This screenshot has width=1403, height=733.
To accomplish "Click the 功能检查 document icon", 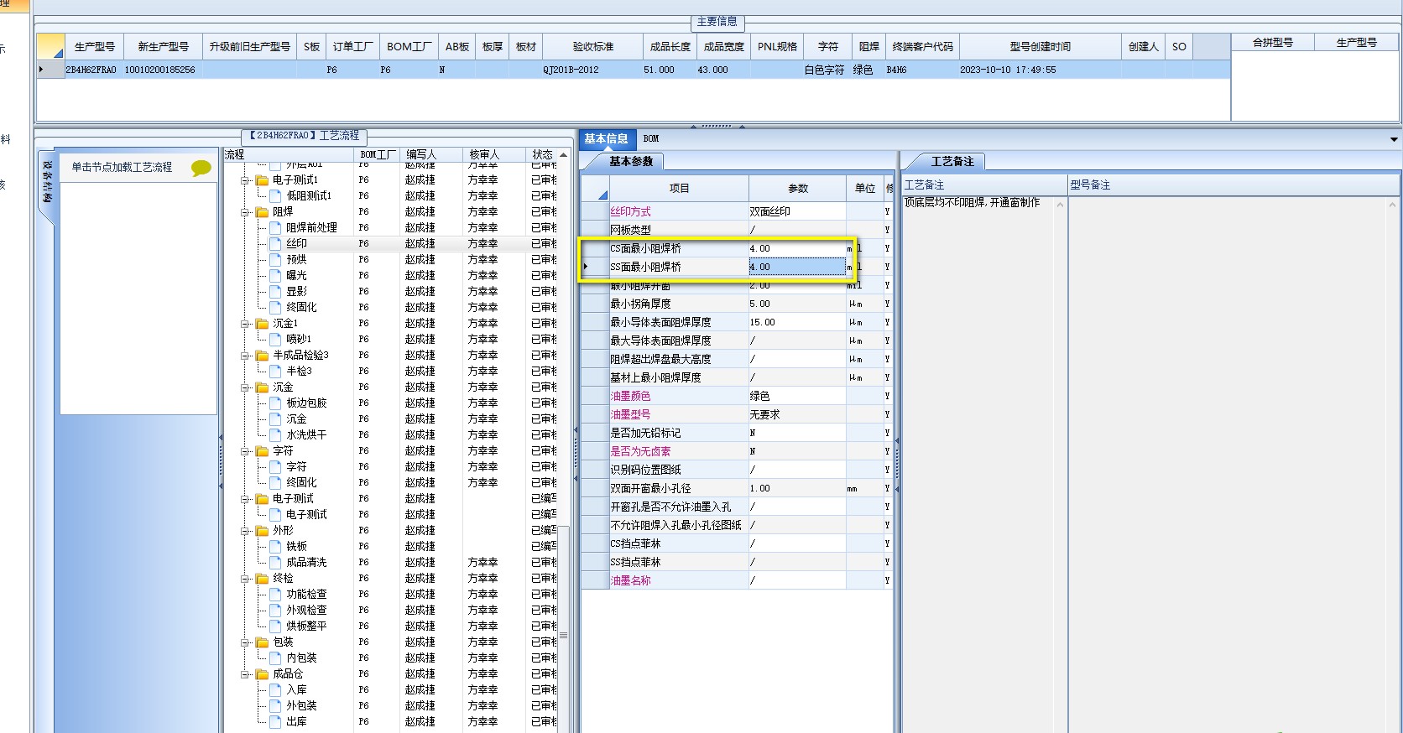I will [x=275, y=594].
